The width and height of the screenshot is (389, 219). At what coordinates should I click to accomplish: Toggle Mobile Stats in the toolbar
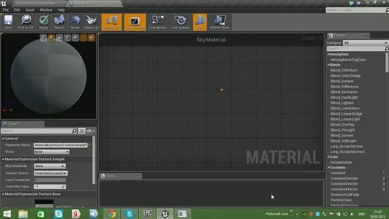click(219, 22)
